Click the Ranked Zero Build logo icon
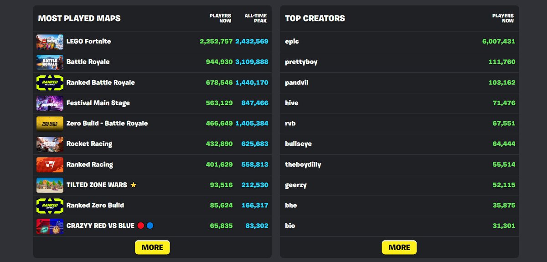This screenshot has width=547, height=262. (50, 205)
